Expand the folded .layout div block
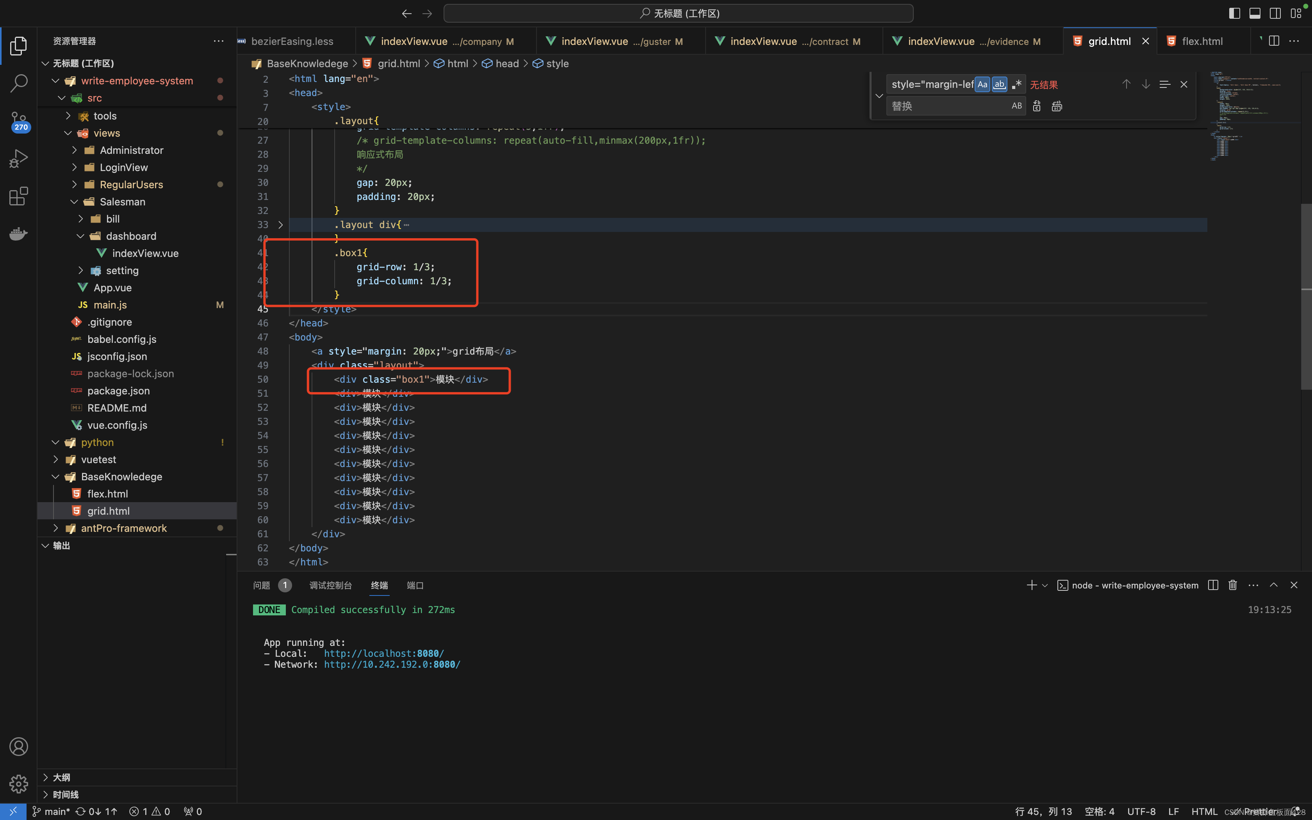The width and height of the screenshot is (1312, 820). pyautogui.click(x=280, y=225)
